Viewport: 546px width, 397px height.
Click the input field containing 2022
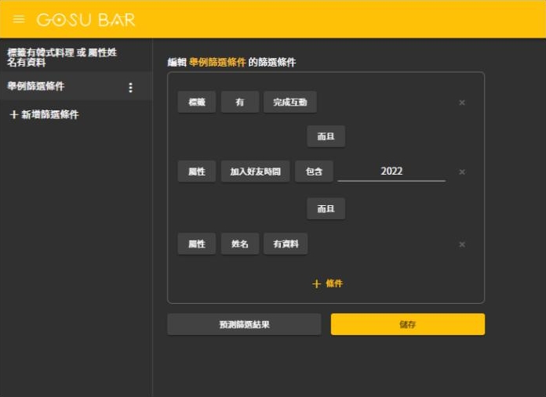click(391, 171)
